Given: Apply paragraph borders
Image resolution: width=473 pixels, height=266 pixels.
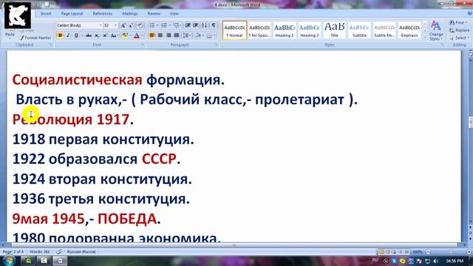Looking at the screenshot, I should pyautogui.click(x=209, y=35).
